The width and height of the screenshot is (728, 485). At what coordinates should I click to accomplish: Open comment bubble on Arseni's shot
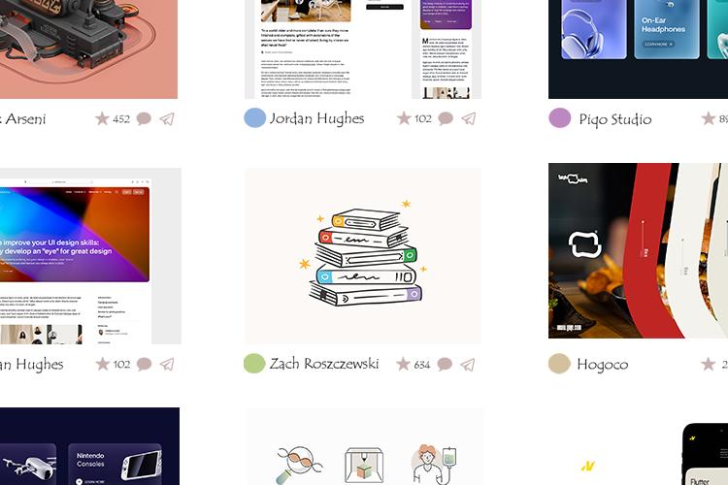(x=144, y=118)
